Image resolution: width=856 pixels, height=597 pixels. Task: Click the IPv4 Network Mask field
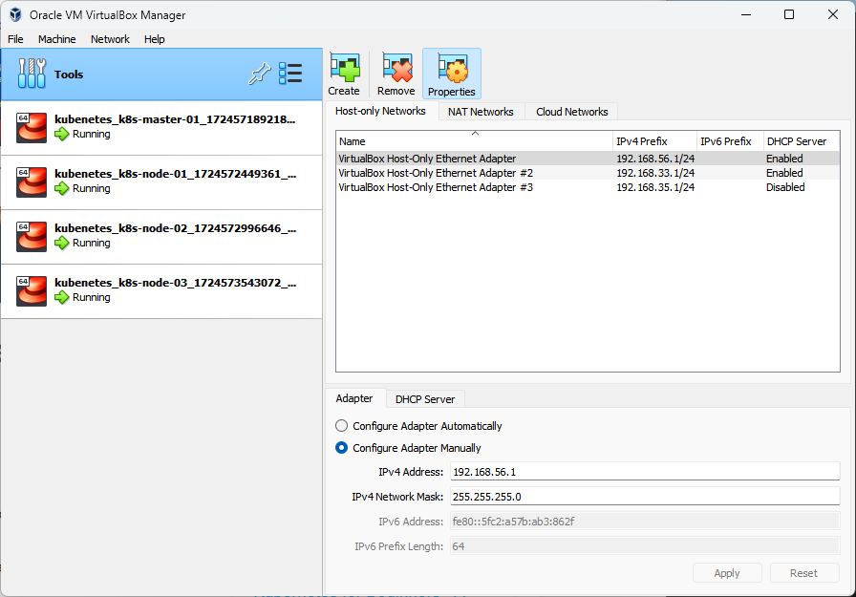coord(645,497)
